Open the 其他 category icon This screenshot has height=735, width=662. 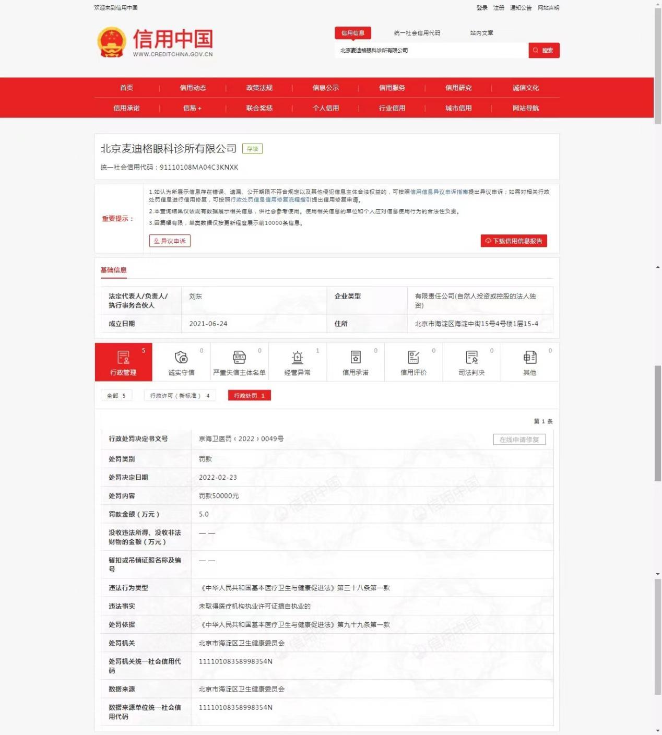tap(530, 362)
